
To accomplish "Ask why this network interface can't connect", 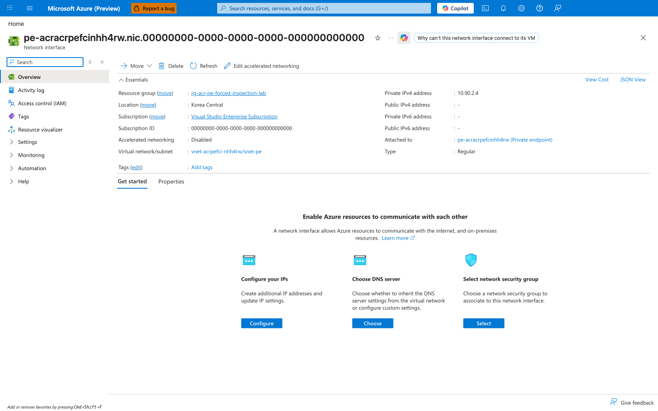I will tap(476, 38).
